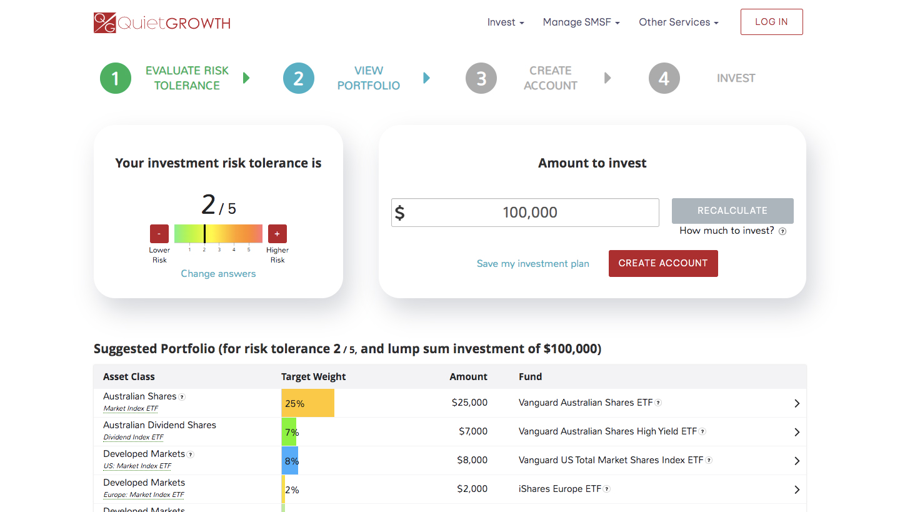Click step 1 green circle icon
The height and width of the screenshot is (512, 900).
pos(116,78)
